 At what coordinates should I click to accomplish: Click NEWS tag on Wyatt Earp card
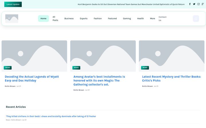point(8,68)
